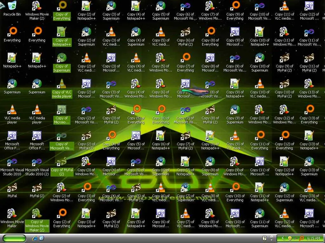Image resolution: width=325 pixels, height=243 pixels.
Task: Select Copy (7) of Supermium icon
Action: click(x=185, y=192)
